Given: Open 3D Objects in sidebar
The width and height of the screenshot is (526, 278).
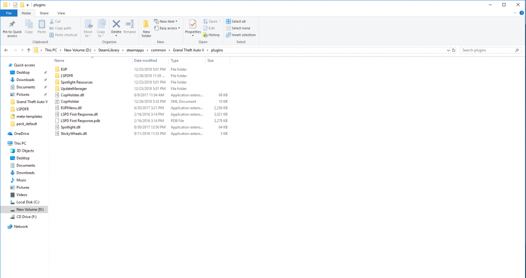Looking at the screenshot, I should pos(25,151).
